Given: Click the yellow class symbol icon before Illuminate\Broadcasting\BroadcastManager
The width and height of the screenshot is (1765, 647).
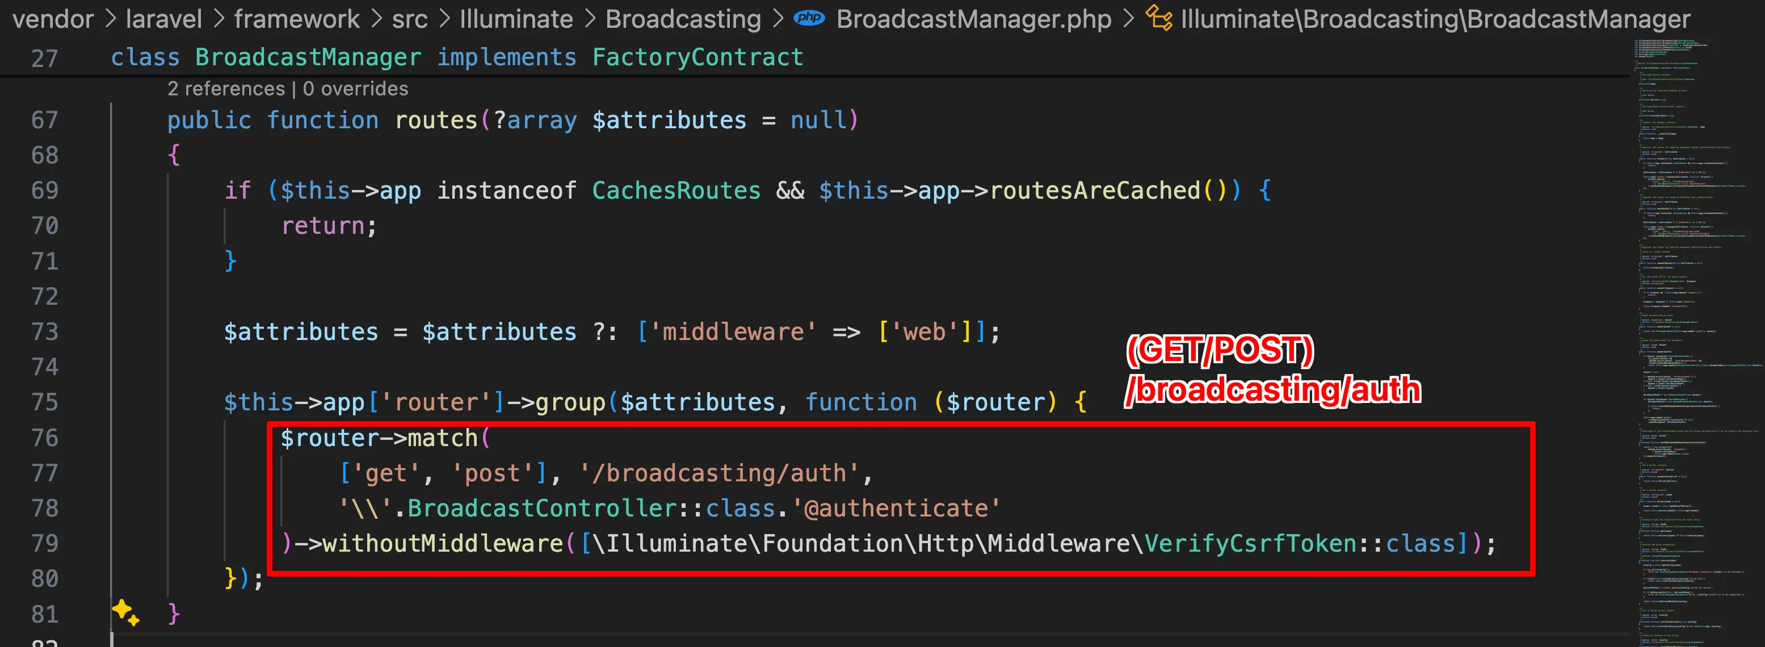Looking at the screenshot, I should [1160, 19].
